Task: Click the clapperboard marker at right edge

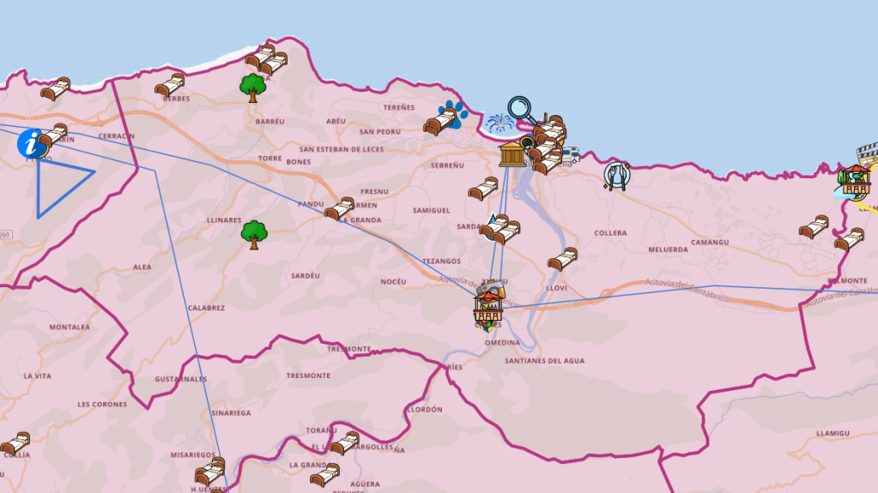Action: 869,153
